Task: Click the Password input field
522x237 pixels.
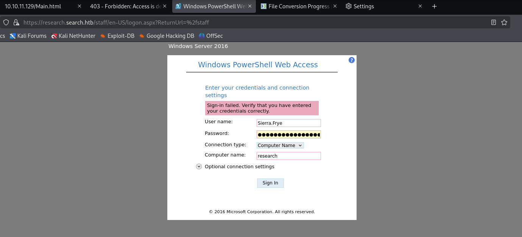Action: click(x=288, y=134)
